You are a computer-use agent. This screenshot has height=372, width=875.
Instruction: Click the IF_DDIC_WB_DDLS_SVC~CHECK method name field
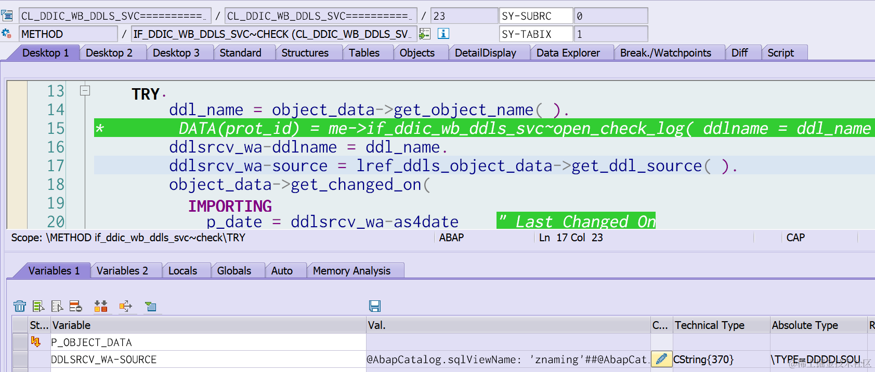click(273, 34)
